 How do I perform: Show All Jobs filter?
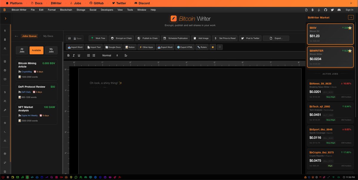click(22, 50)
